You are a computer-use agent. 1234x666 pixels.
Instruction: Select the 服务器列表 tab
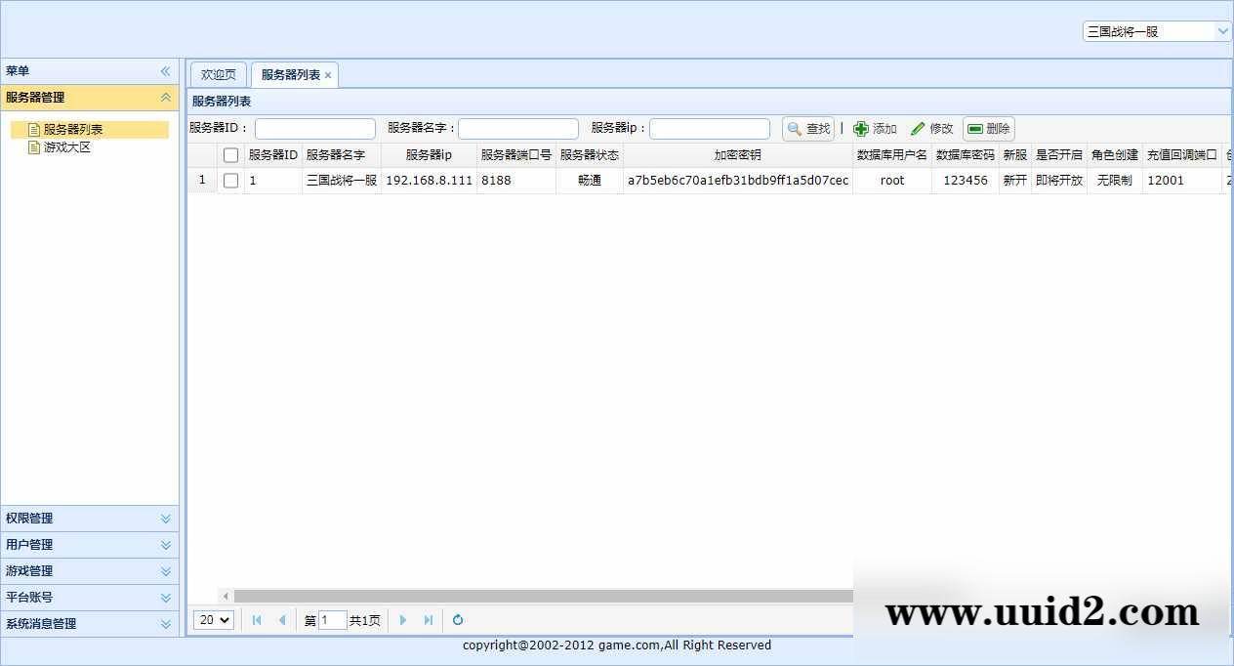click(288, 73)
